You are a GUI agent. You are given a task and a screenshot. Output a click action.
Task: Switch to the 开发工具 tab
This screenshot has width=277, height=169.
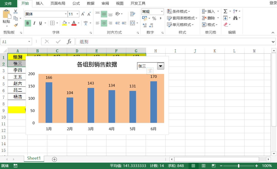tap(138, 3)
